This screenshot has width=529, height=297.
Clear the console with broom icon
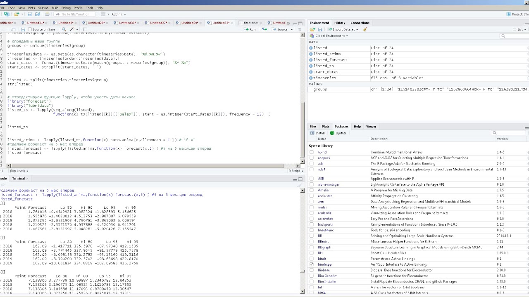pos(300,185)
